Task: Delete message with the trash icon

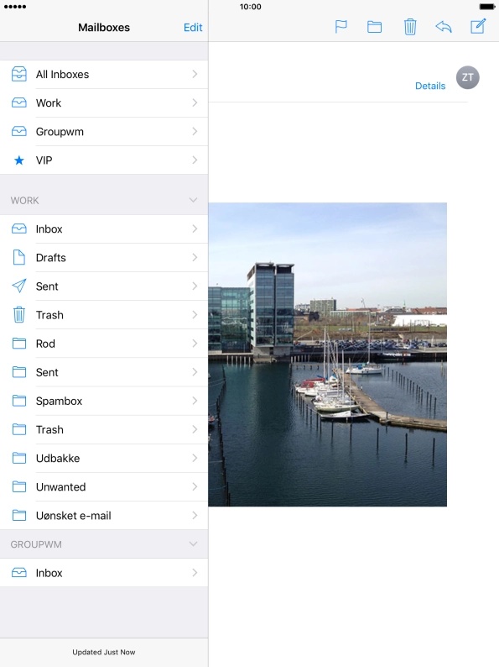Action: (410, 26)
